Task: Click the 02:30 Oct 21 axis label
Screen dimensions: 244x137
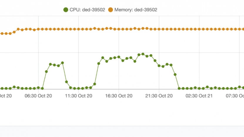Action: click(x=199, y=96)
